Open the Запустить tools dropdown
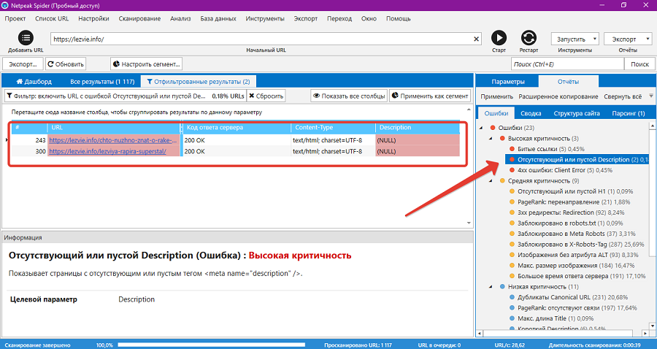657x349 pixels. 575,39
